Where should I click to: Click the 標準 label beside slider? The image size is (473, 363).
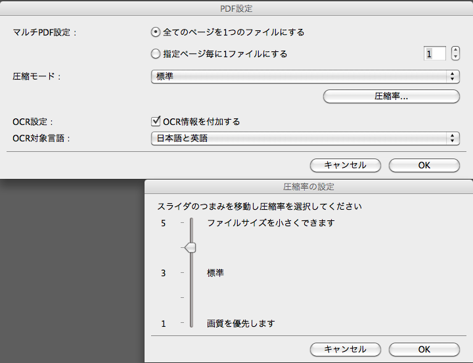(x=215, y=273)
